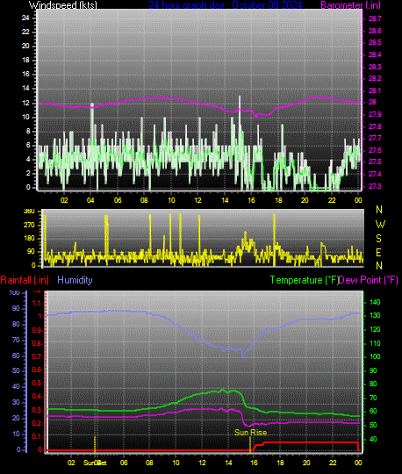Click the Sun Rise marker label
The width and height of the screenshot is (402, 474).
click(x=250, y=432)
